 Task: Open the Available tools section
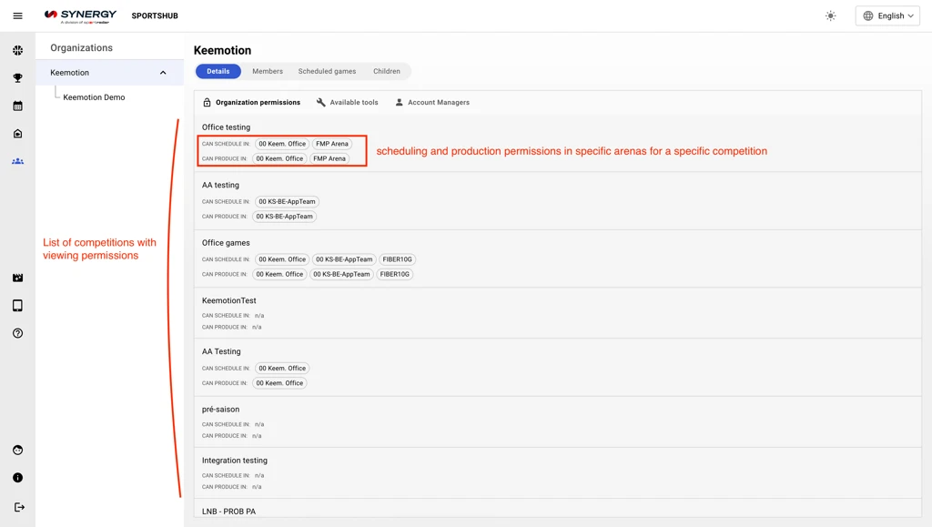click(x=347, y=102)
